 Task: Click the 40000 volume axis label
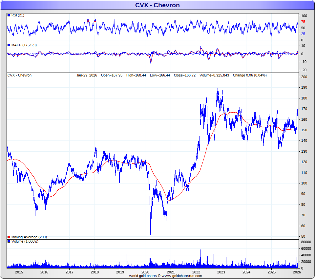coord(306,255)
